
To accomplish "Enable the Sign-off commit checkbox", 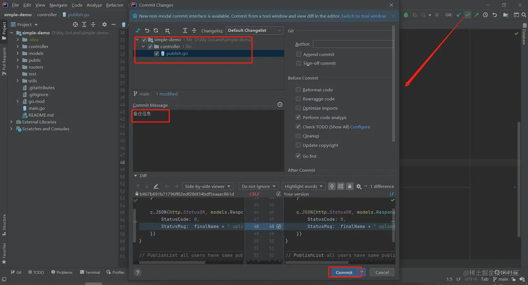I will [299, 63].
